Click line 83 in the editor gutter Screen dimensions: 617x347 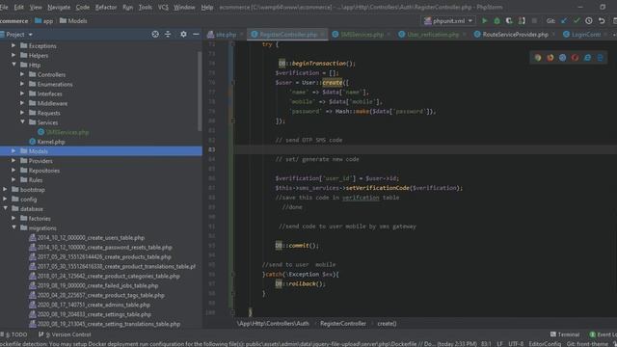click(x=212, y=149)
